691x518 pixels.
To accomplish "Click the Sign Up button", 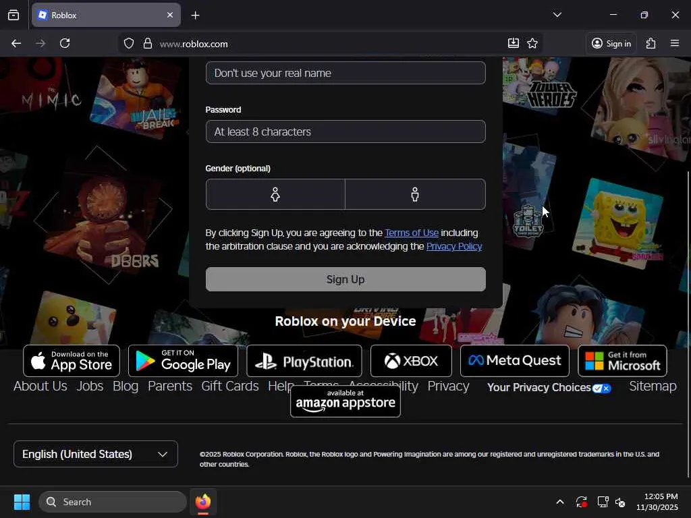I will tap(345, 279).
